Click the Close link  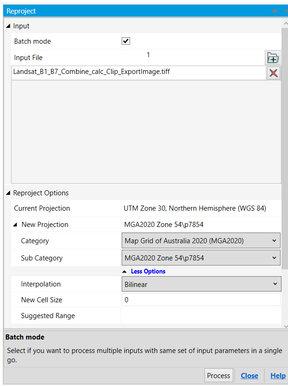[x=249, y=375]
